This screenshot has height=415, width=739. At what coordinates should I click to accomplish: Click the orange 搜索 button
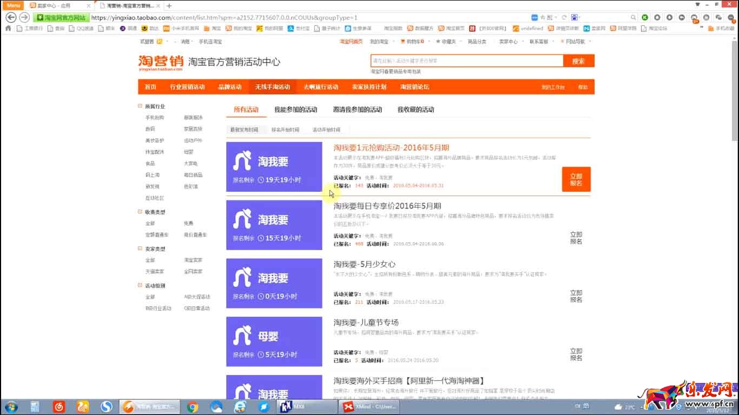click(x=578, y=61)
